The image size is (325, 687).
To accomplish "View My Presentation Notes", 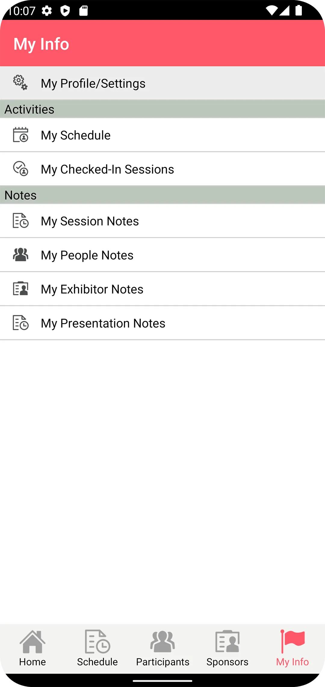I will pos(103,323).
